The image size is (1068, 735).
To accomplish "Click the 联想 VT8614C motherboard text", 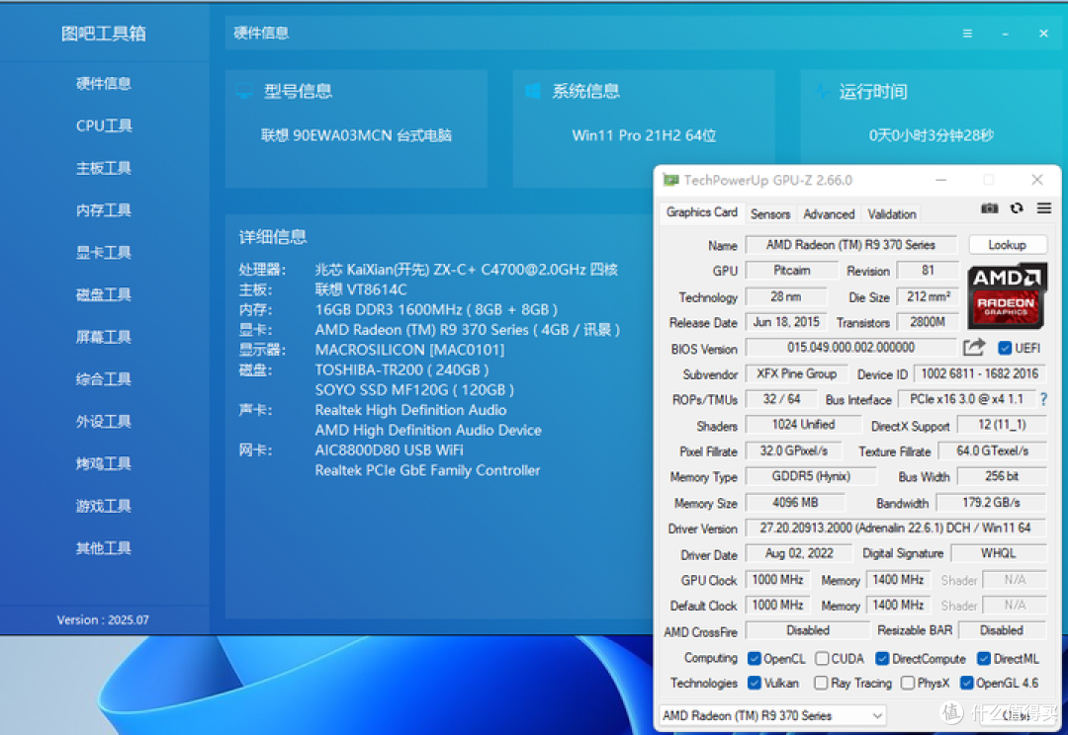I will click(x=361, y=289).
